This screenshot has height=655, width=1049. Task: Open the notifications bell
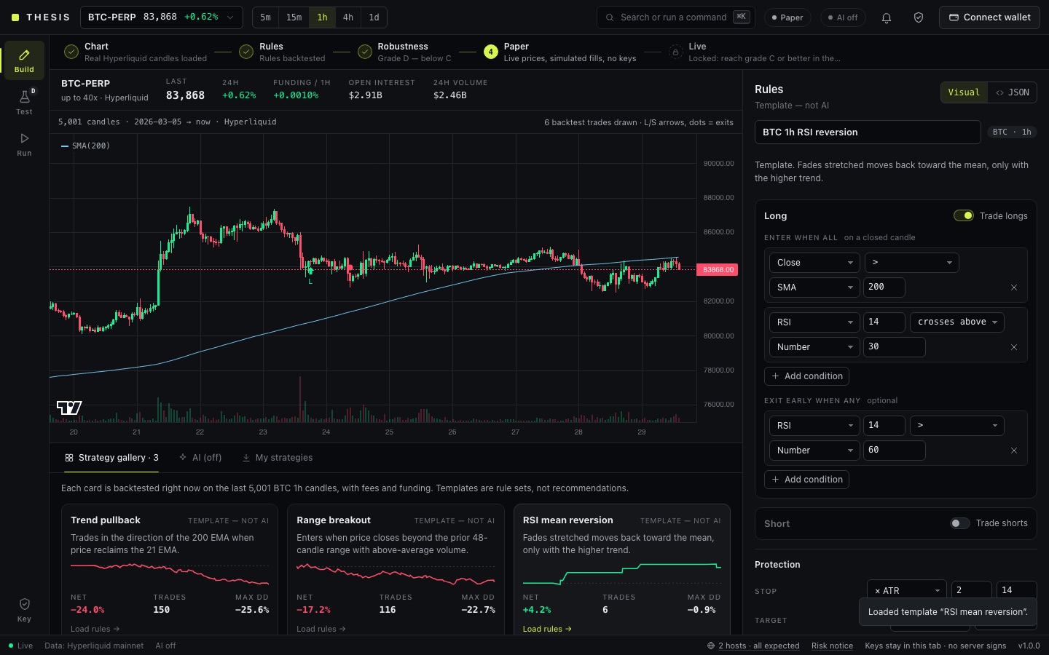click(887, 17)
